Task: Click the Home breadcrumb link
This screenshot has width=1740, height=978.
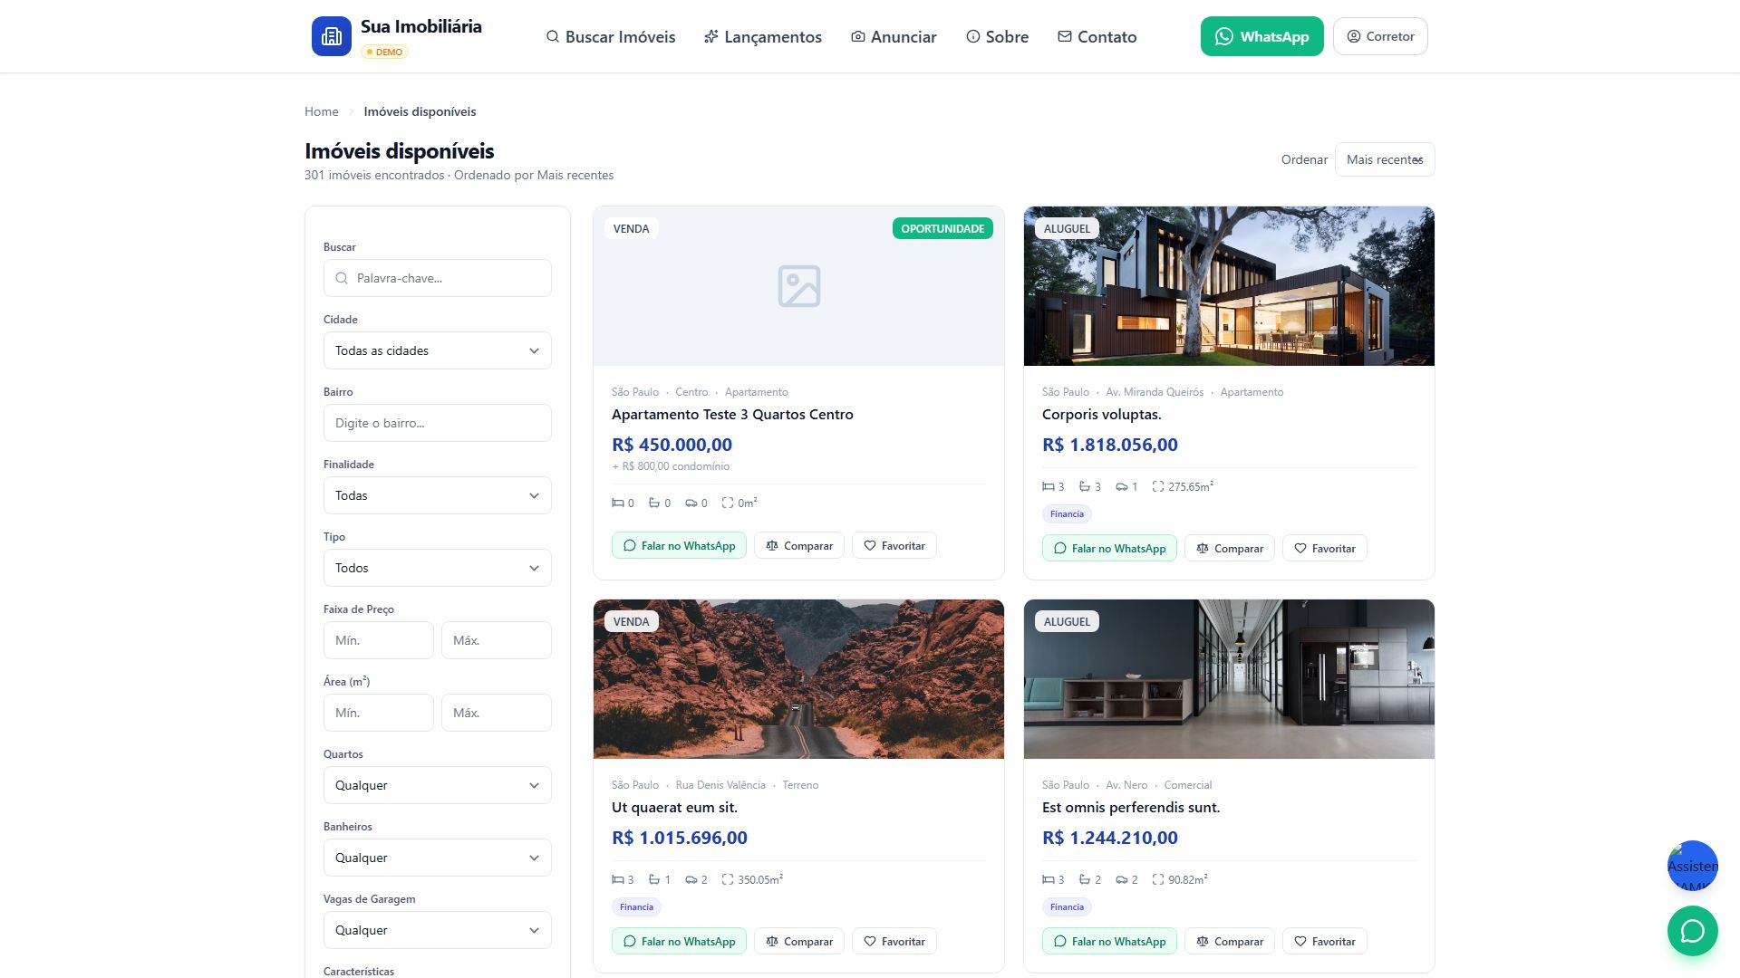Action: [322, 111]
